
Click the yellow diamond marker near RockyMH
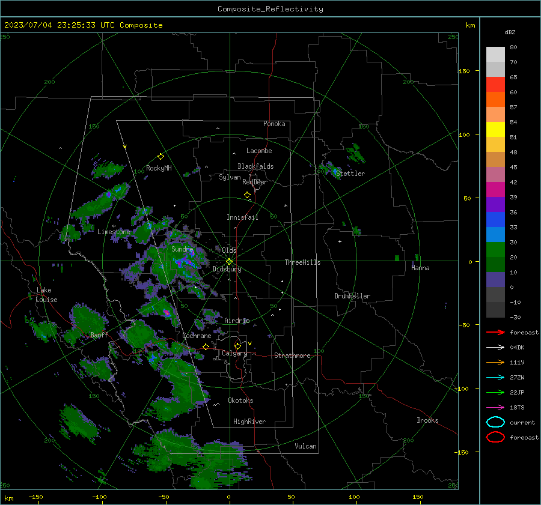pos(160,157)
